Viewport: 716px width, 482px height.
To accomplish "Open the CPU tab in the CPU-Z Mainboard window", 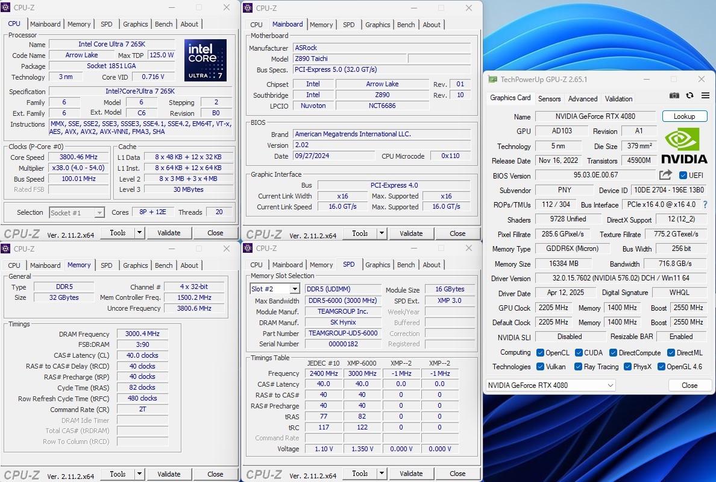I will 256,25.
